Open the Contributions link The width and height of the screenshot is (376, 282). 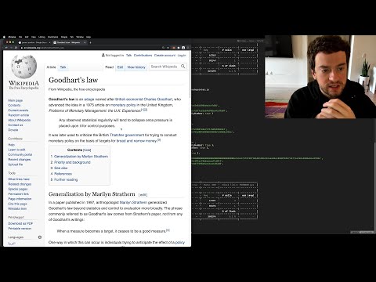[x=143, y=56]
